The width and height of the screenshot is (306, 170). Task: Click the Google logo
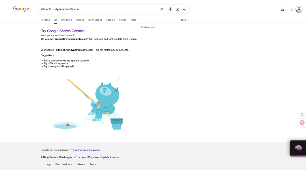(x=21, y=9)
